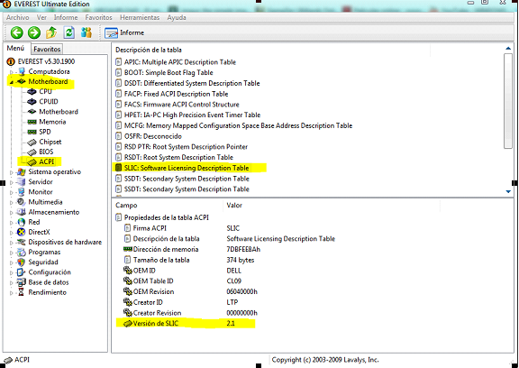The image size is (519, 368).
Task: Select the Chipset item under Motherboard
Action: point(50,142)
